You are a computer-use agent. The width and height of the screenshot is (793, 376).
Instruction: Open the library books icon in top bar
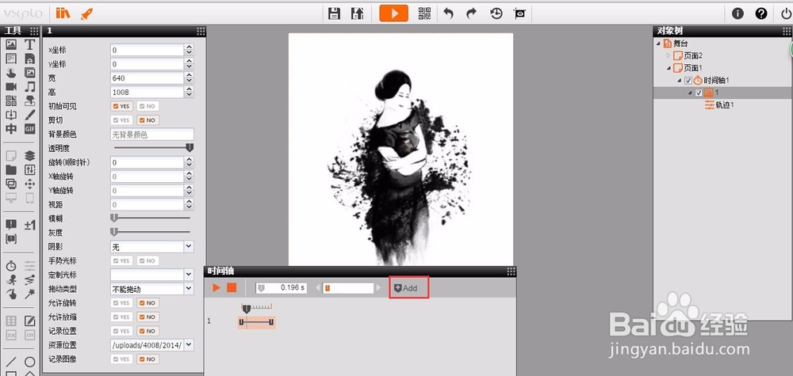coord(63,13)
